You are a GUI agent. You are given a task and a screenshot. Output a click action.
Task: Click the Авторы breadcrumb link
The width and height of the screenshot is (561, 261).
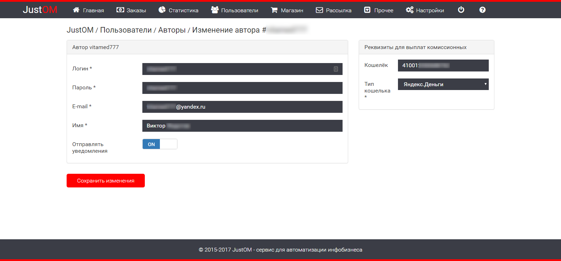point(172,30)
